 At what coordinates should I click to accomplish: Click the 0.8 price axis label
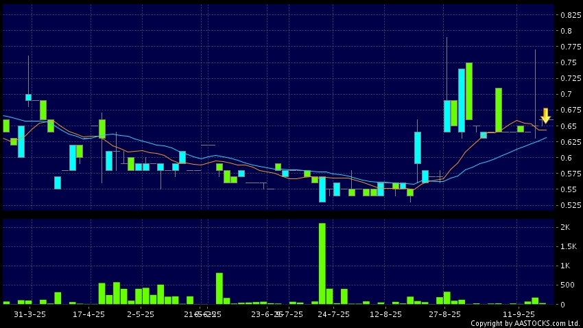click(568, 31)
